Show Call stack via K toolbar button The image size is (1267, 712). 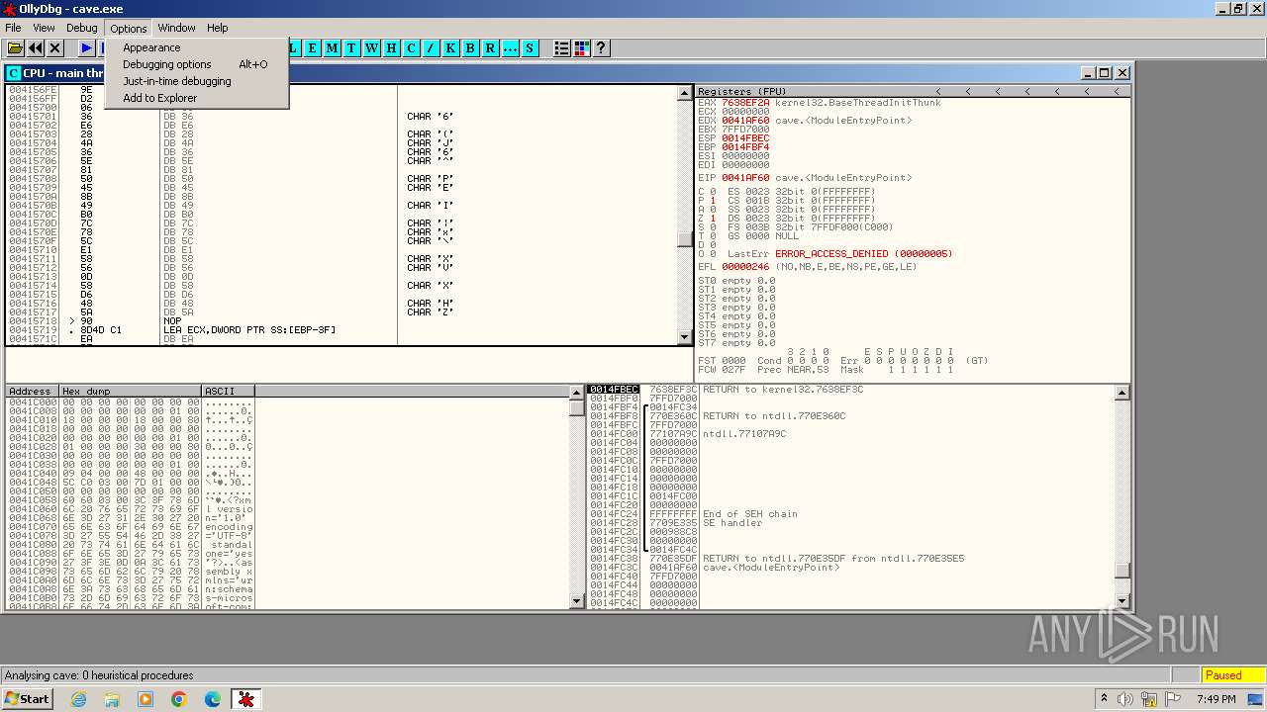450,47
